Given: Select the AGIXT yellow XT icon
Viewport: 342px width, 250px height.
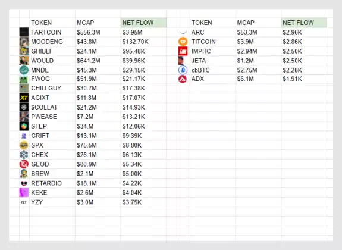Looking at the screenshot, I should point(24,98).
